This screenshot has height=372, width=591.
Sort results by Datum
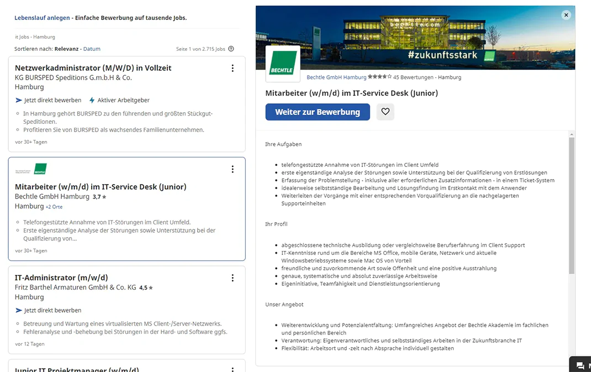(x=92, y=49)
